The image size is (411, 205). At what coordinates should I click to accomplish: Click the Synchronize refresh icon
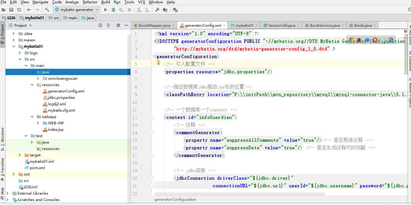[19, 10]
